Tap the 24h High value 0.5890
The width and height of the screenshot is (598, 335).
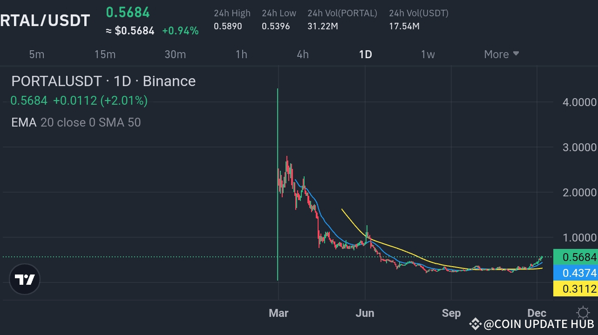tap(228, 27)
